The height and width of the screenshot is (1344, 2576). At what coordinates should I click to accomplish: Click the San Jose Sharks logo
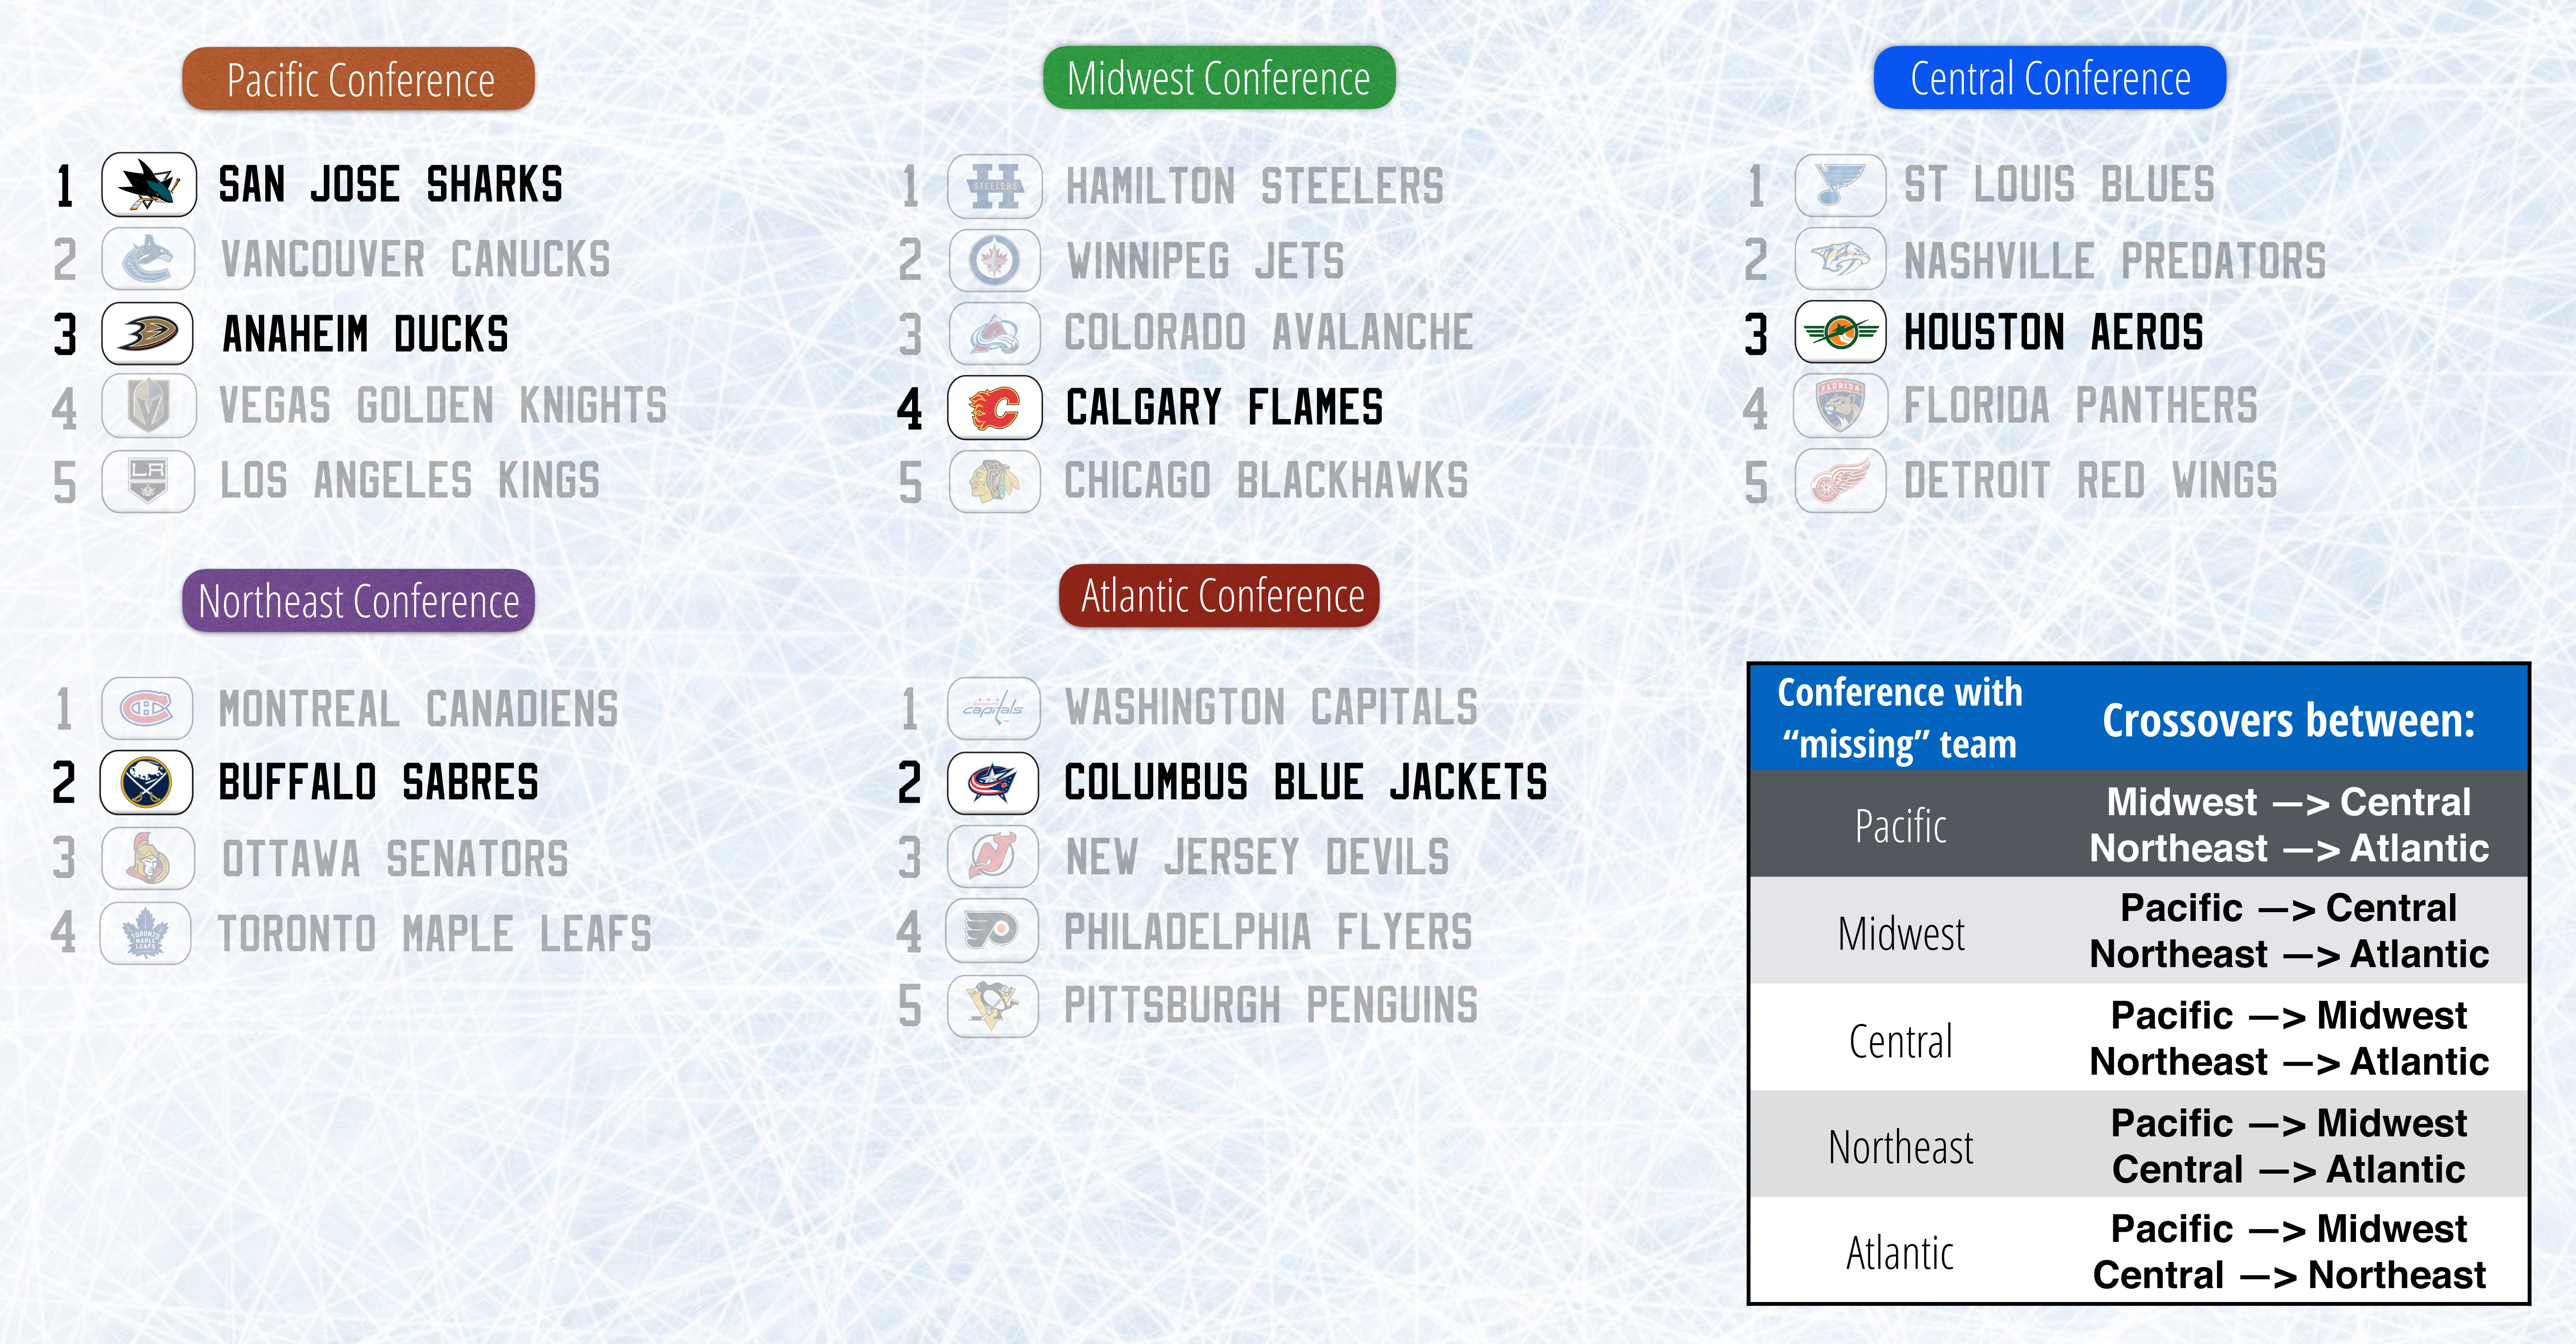tap(149, 185)
